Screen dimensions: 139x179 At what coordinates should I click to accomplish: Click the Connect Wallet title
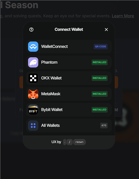(x=69, y=30)
